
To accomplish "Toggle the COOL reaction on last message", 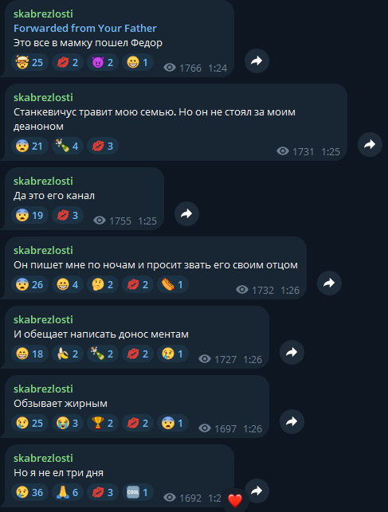I will [x=138, y=492].
